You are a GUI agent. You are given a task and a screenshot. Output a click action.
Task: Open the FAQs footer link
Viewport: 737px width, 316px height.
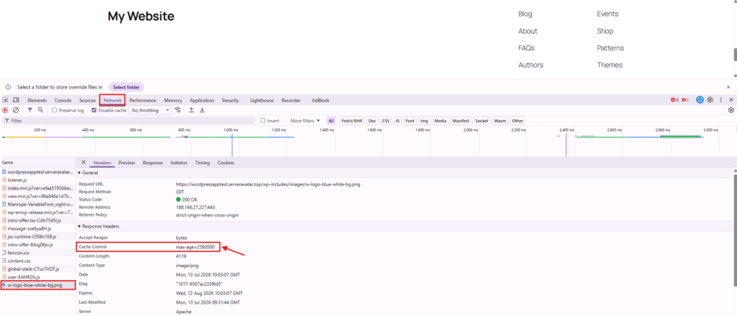pyautogui.click(x=526, y=48)
